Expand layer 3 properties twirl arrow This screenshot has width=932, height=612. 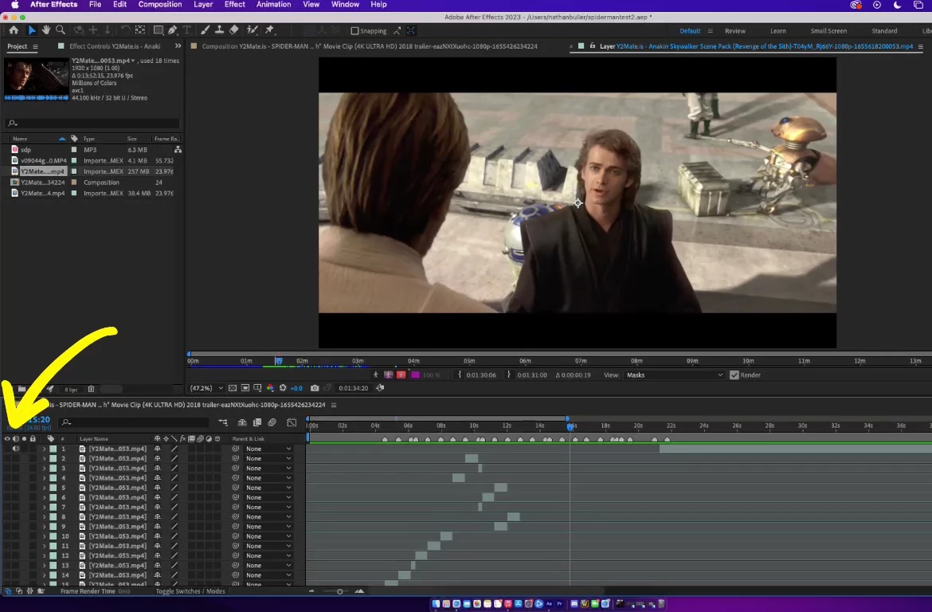click(x=44, y=469)
